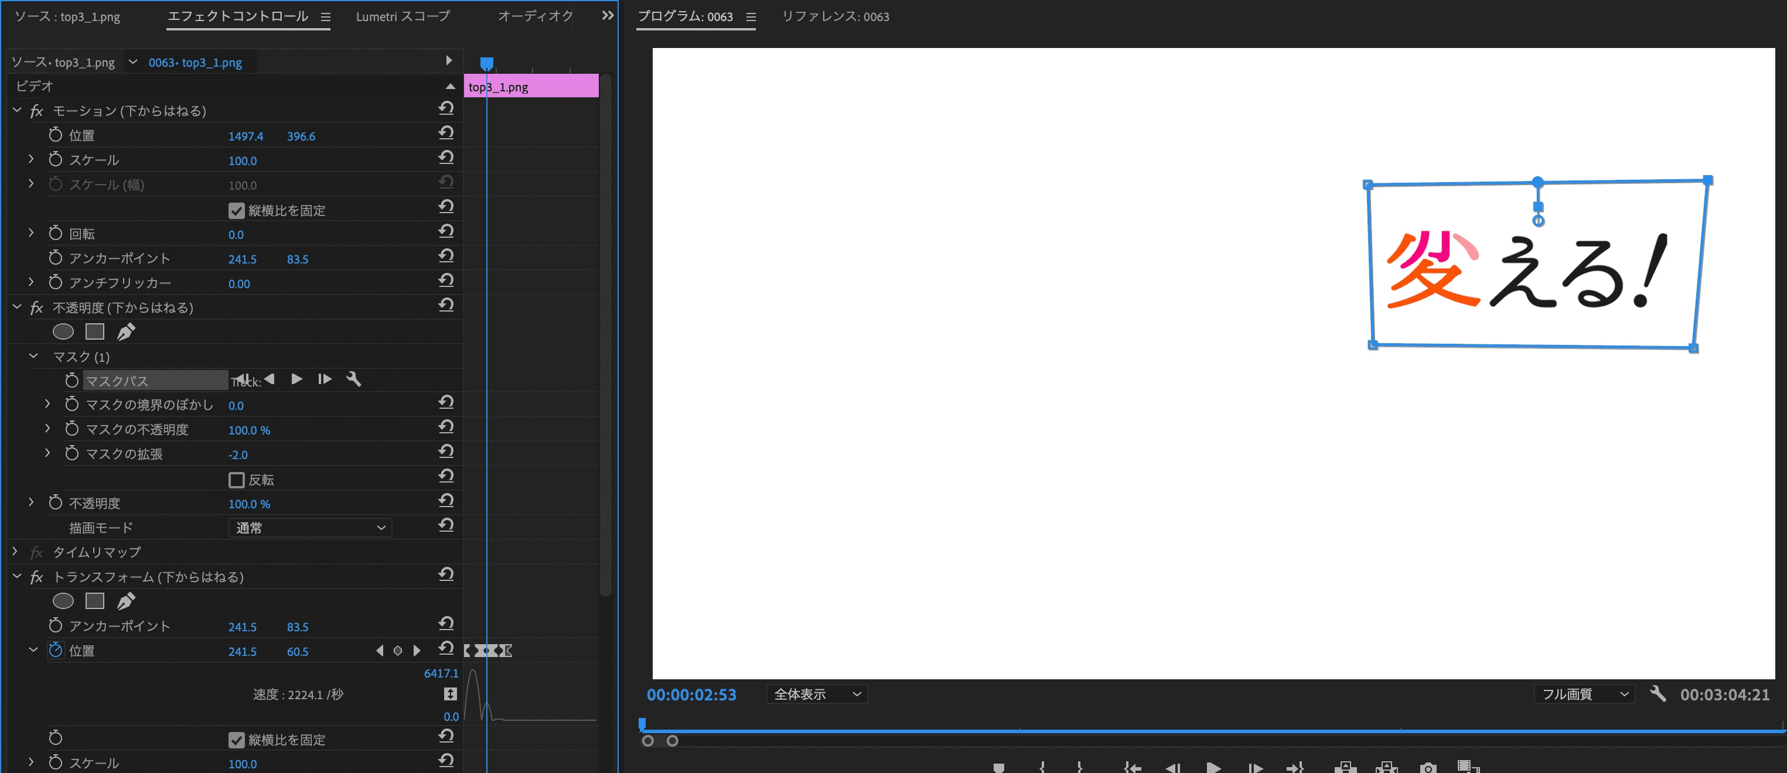Image resolution: width=1787 pixels, height=773 pixels.
Task: Open the フル画質 playback resolution dropdown
Action: [1584, 694]
